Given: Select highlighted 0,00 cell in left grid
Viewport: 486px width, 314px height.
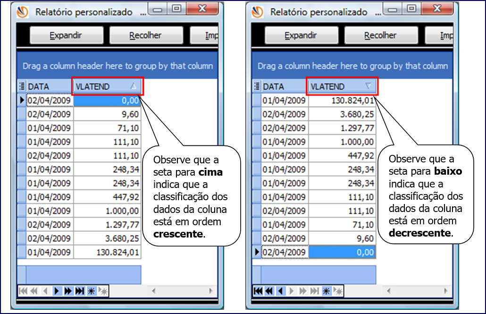Looking at the screenshot, I should point(107,101).
